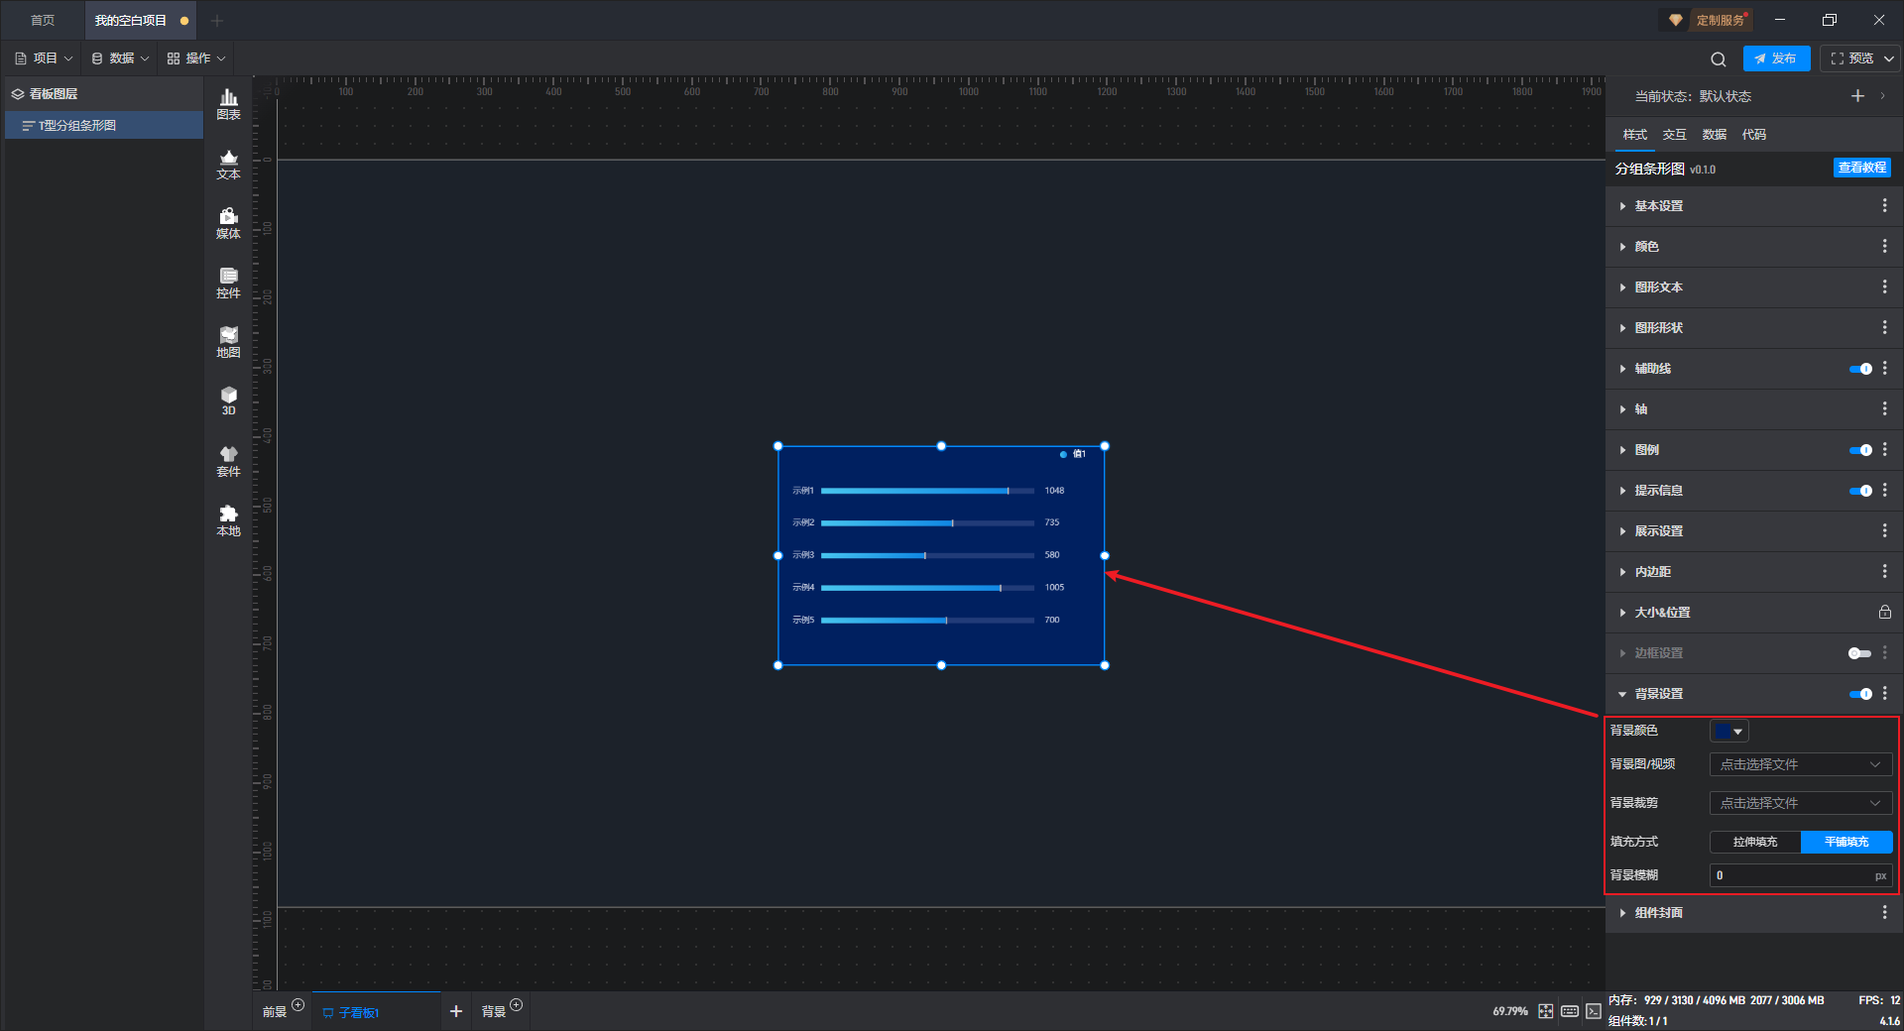Click the 背景模糊 px input field
Image resolution: width=1904 pixels, height=1031 pixels.
coord(1801,875)
